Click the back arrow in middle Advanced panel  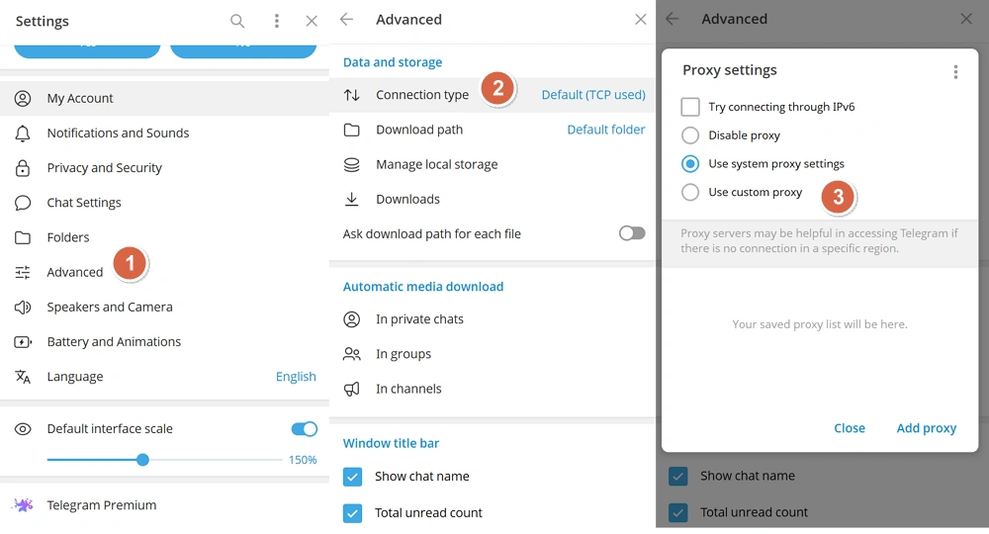(x=346, y=20)
